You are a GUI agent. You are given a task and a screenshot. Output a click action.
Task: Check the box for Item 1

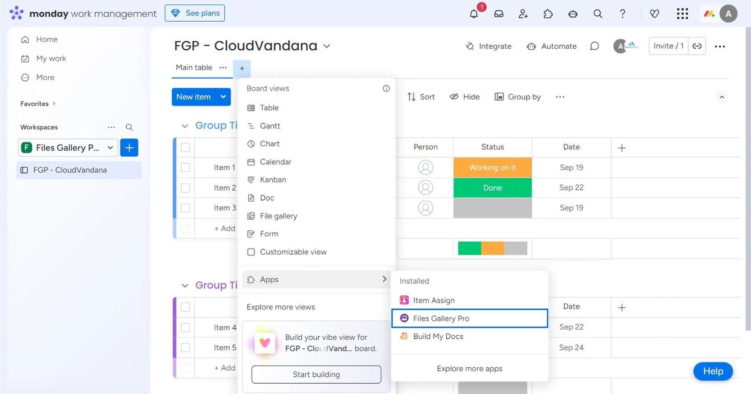tap(185, 167)
